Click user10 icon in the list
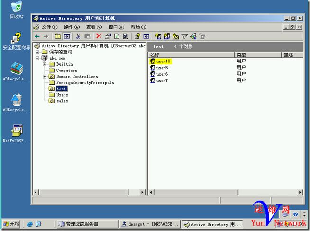 tap(153, 62)
